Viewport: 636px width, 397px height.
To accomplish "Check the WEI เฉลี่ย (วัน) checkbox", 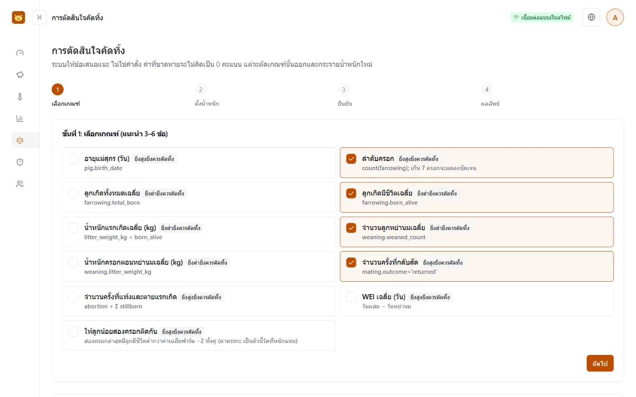I will pyautogui.click(x=351, y=297).
